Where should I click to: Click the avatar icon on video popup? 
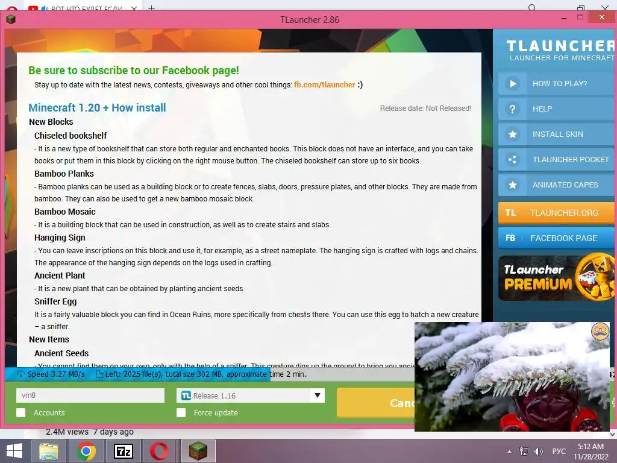[x=600, y=331]
